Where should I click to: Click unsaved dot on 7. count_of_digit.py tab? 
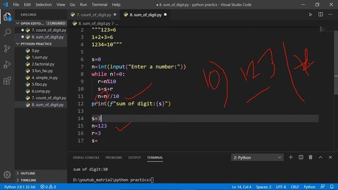115,15
